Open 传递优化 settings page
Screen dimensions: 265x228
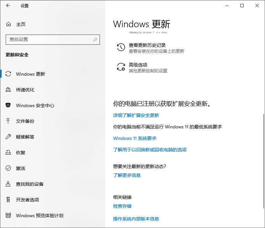point(52,90)
